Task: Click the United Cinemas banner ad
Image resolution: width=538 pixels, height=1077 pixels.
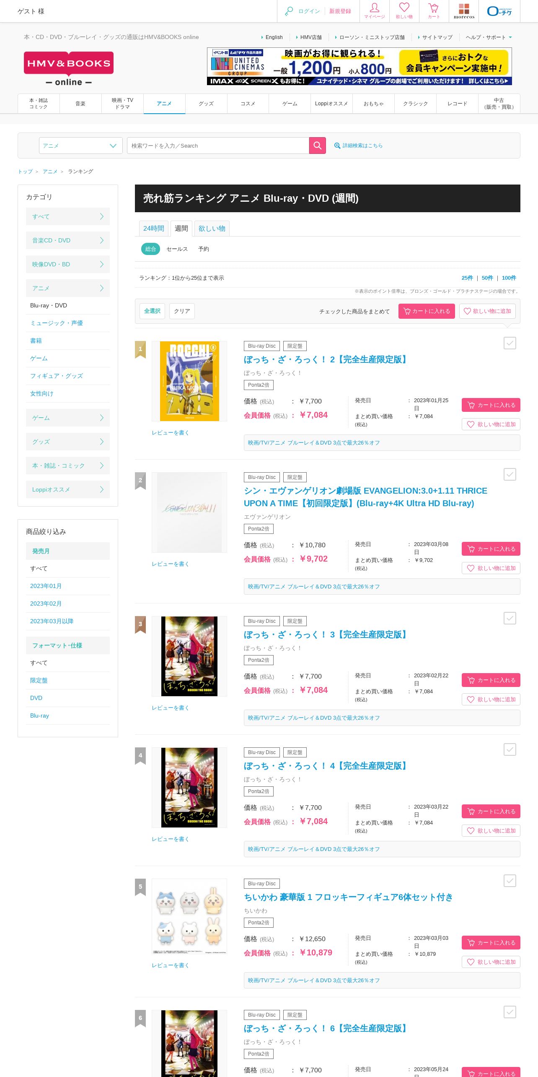Action: point(359,66)
